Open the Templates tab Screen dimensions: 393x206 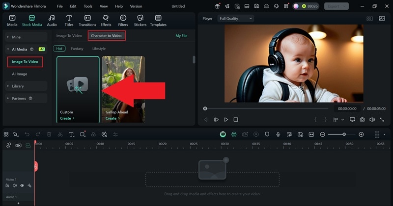tap(158, 21)
